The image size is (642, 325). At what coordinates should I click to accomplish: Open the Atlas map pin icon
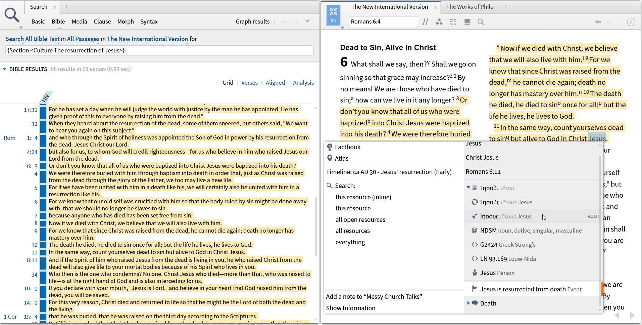coord(330,158)
